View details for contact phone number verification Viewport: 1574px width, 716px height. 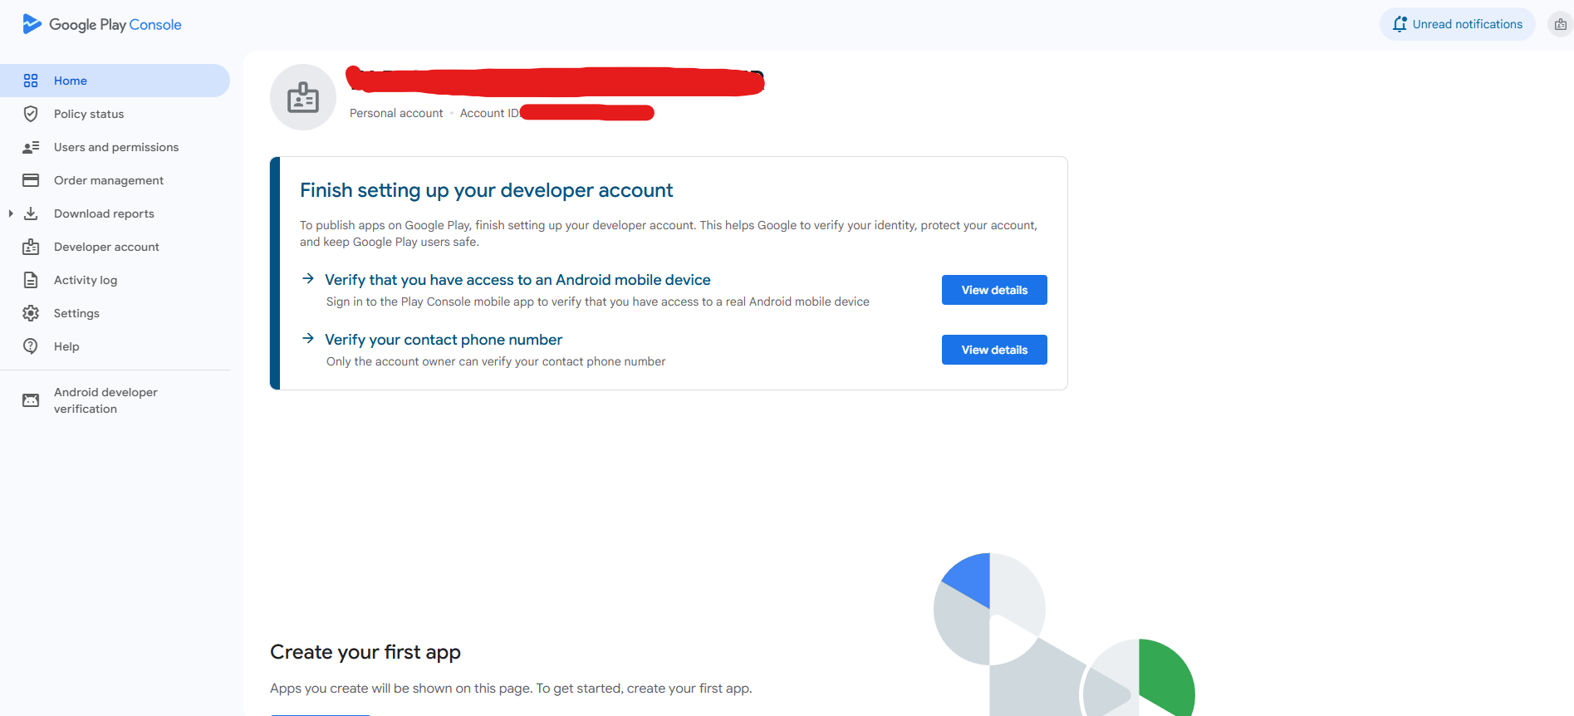pyautogui.click(x=994, y=350)
